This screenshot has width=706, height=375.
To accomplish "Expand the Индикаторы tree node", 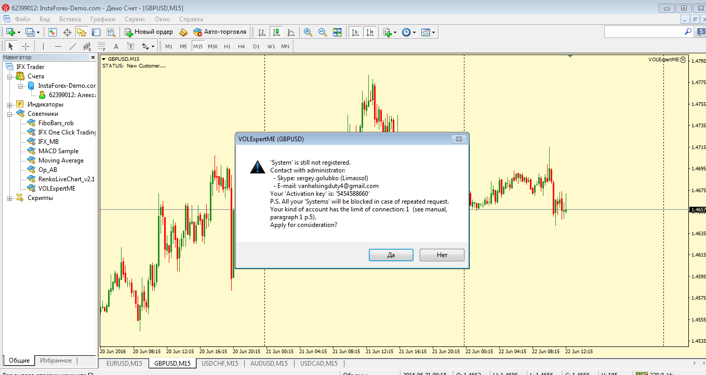I will (x=9, y=104).
